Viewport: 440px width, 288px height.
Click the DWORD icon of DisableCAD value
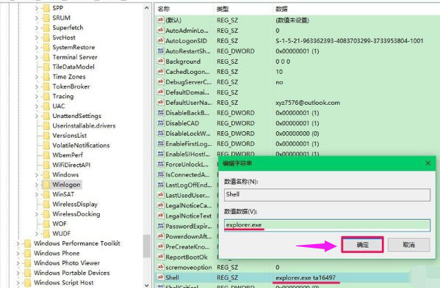161,123
